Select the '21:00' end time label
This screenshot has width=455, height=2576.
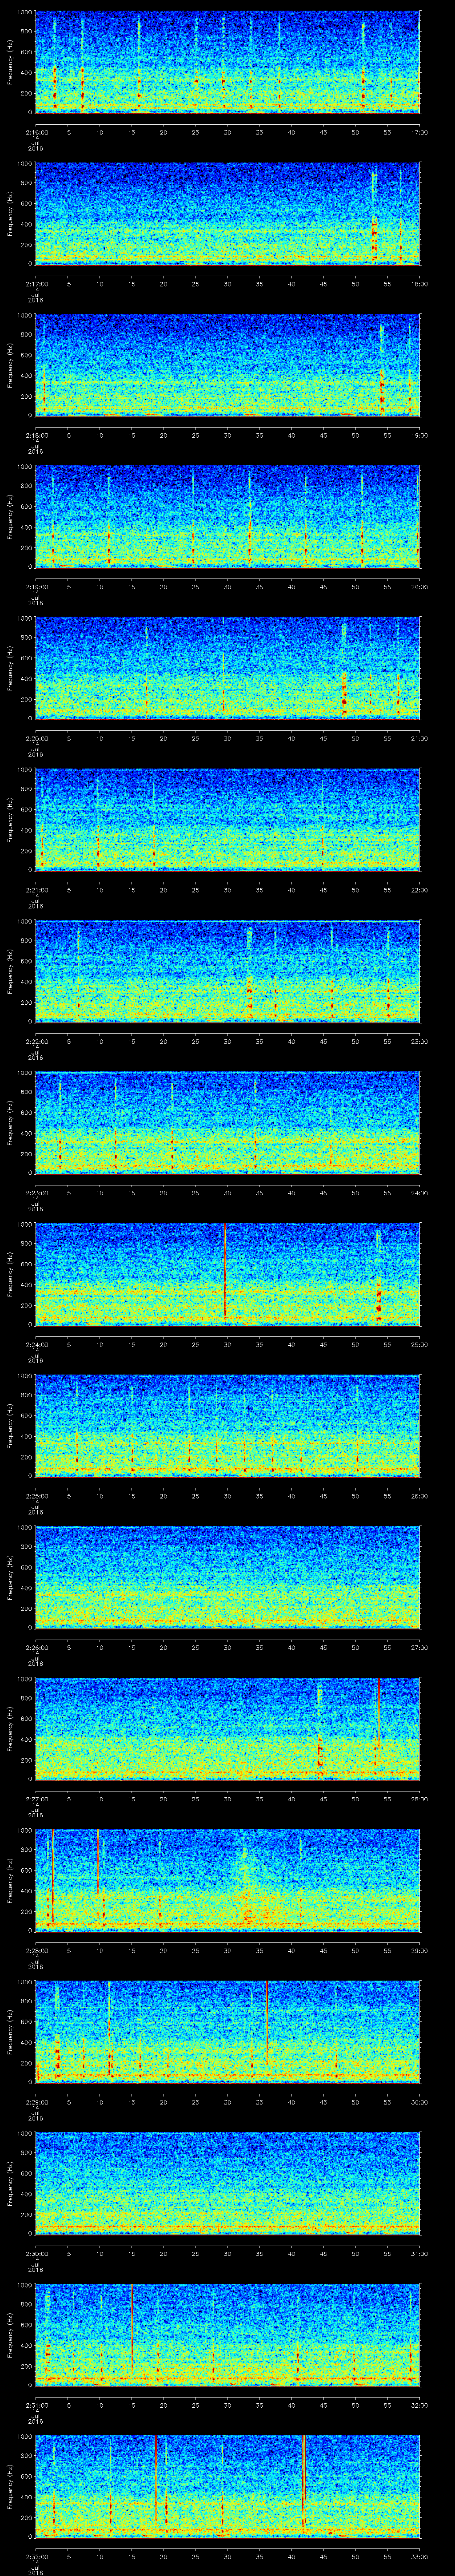point(419,738)
